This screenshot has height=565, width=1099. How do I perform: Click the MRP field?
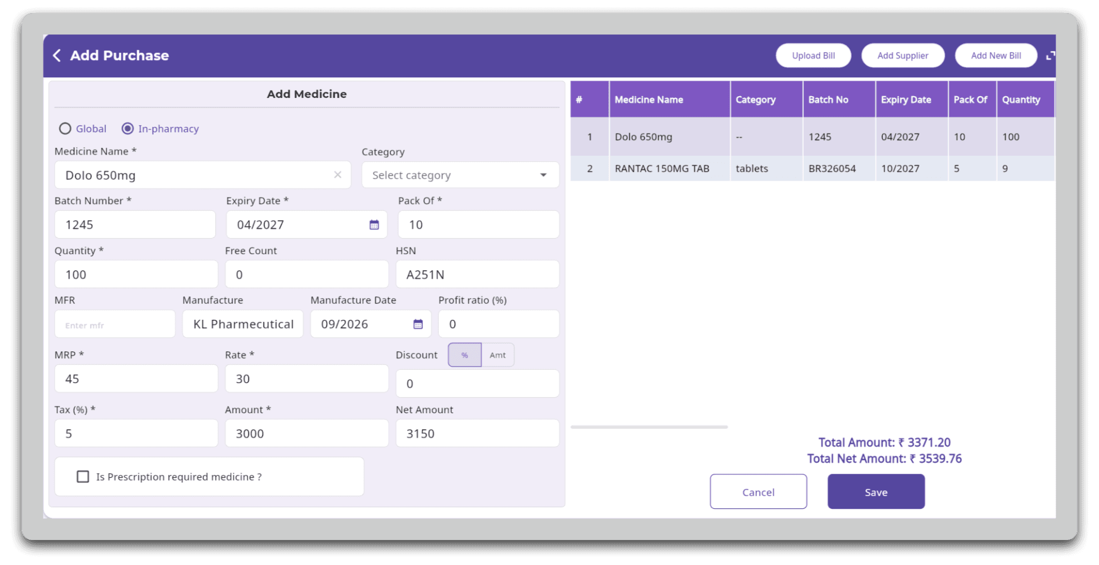[136, 379]
